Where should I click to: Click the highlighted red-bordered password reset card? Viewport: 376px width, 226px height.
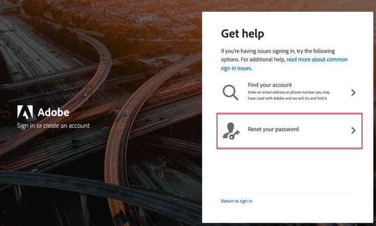[x=290, y=131]
